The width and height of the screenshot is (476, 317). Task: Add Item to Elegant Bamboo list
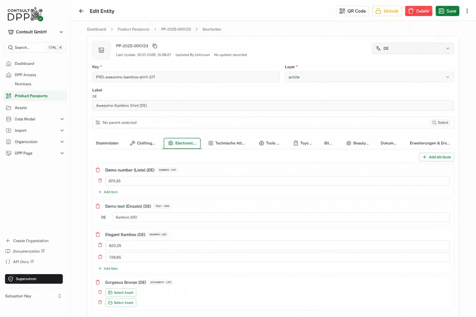click(x=108, y=269)
